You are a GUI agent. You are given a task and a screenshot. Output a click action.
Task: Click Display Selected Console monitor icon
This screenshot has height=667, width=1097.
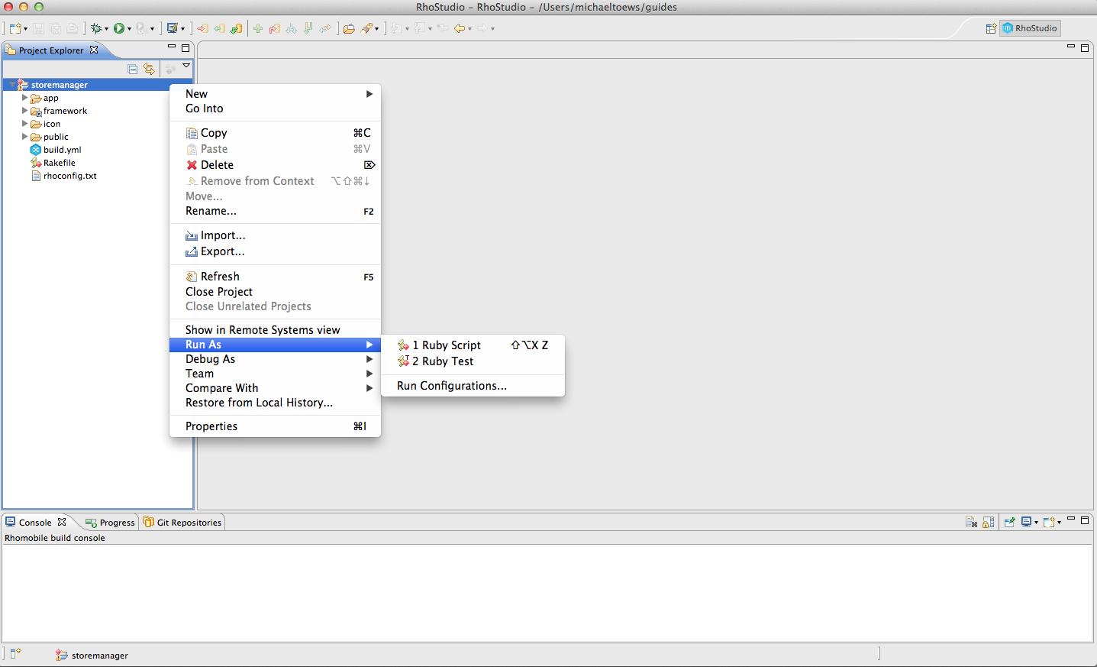click(x=1027, y=522)
